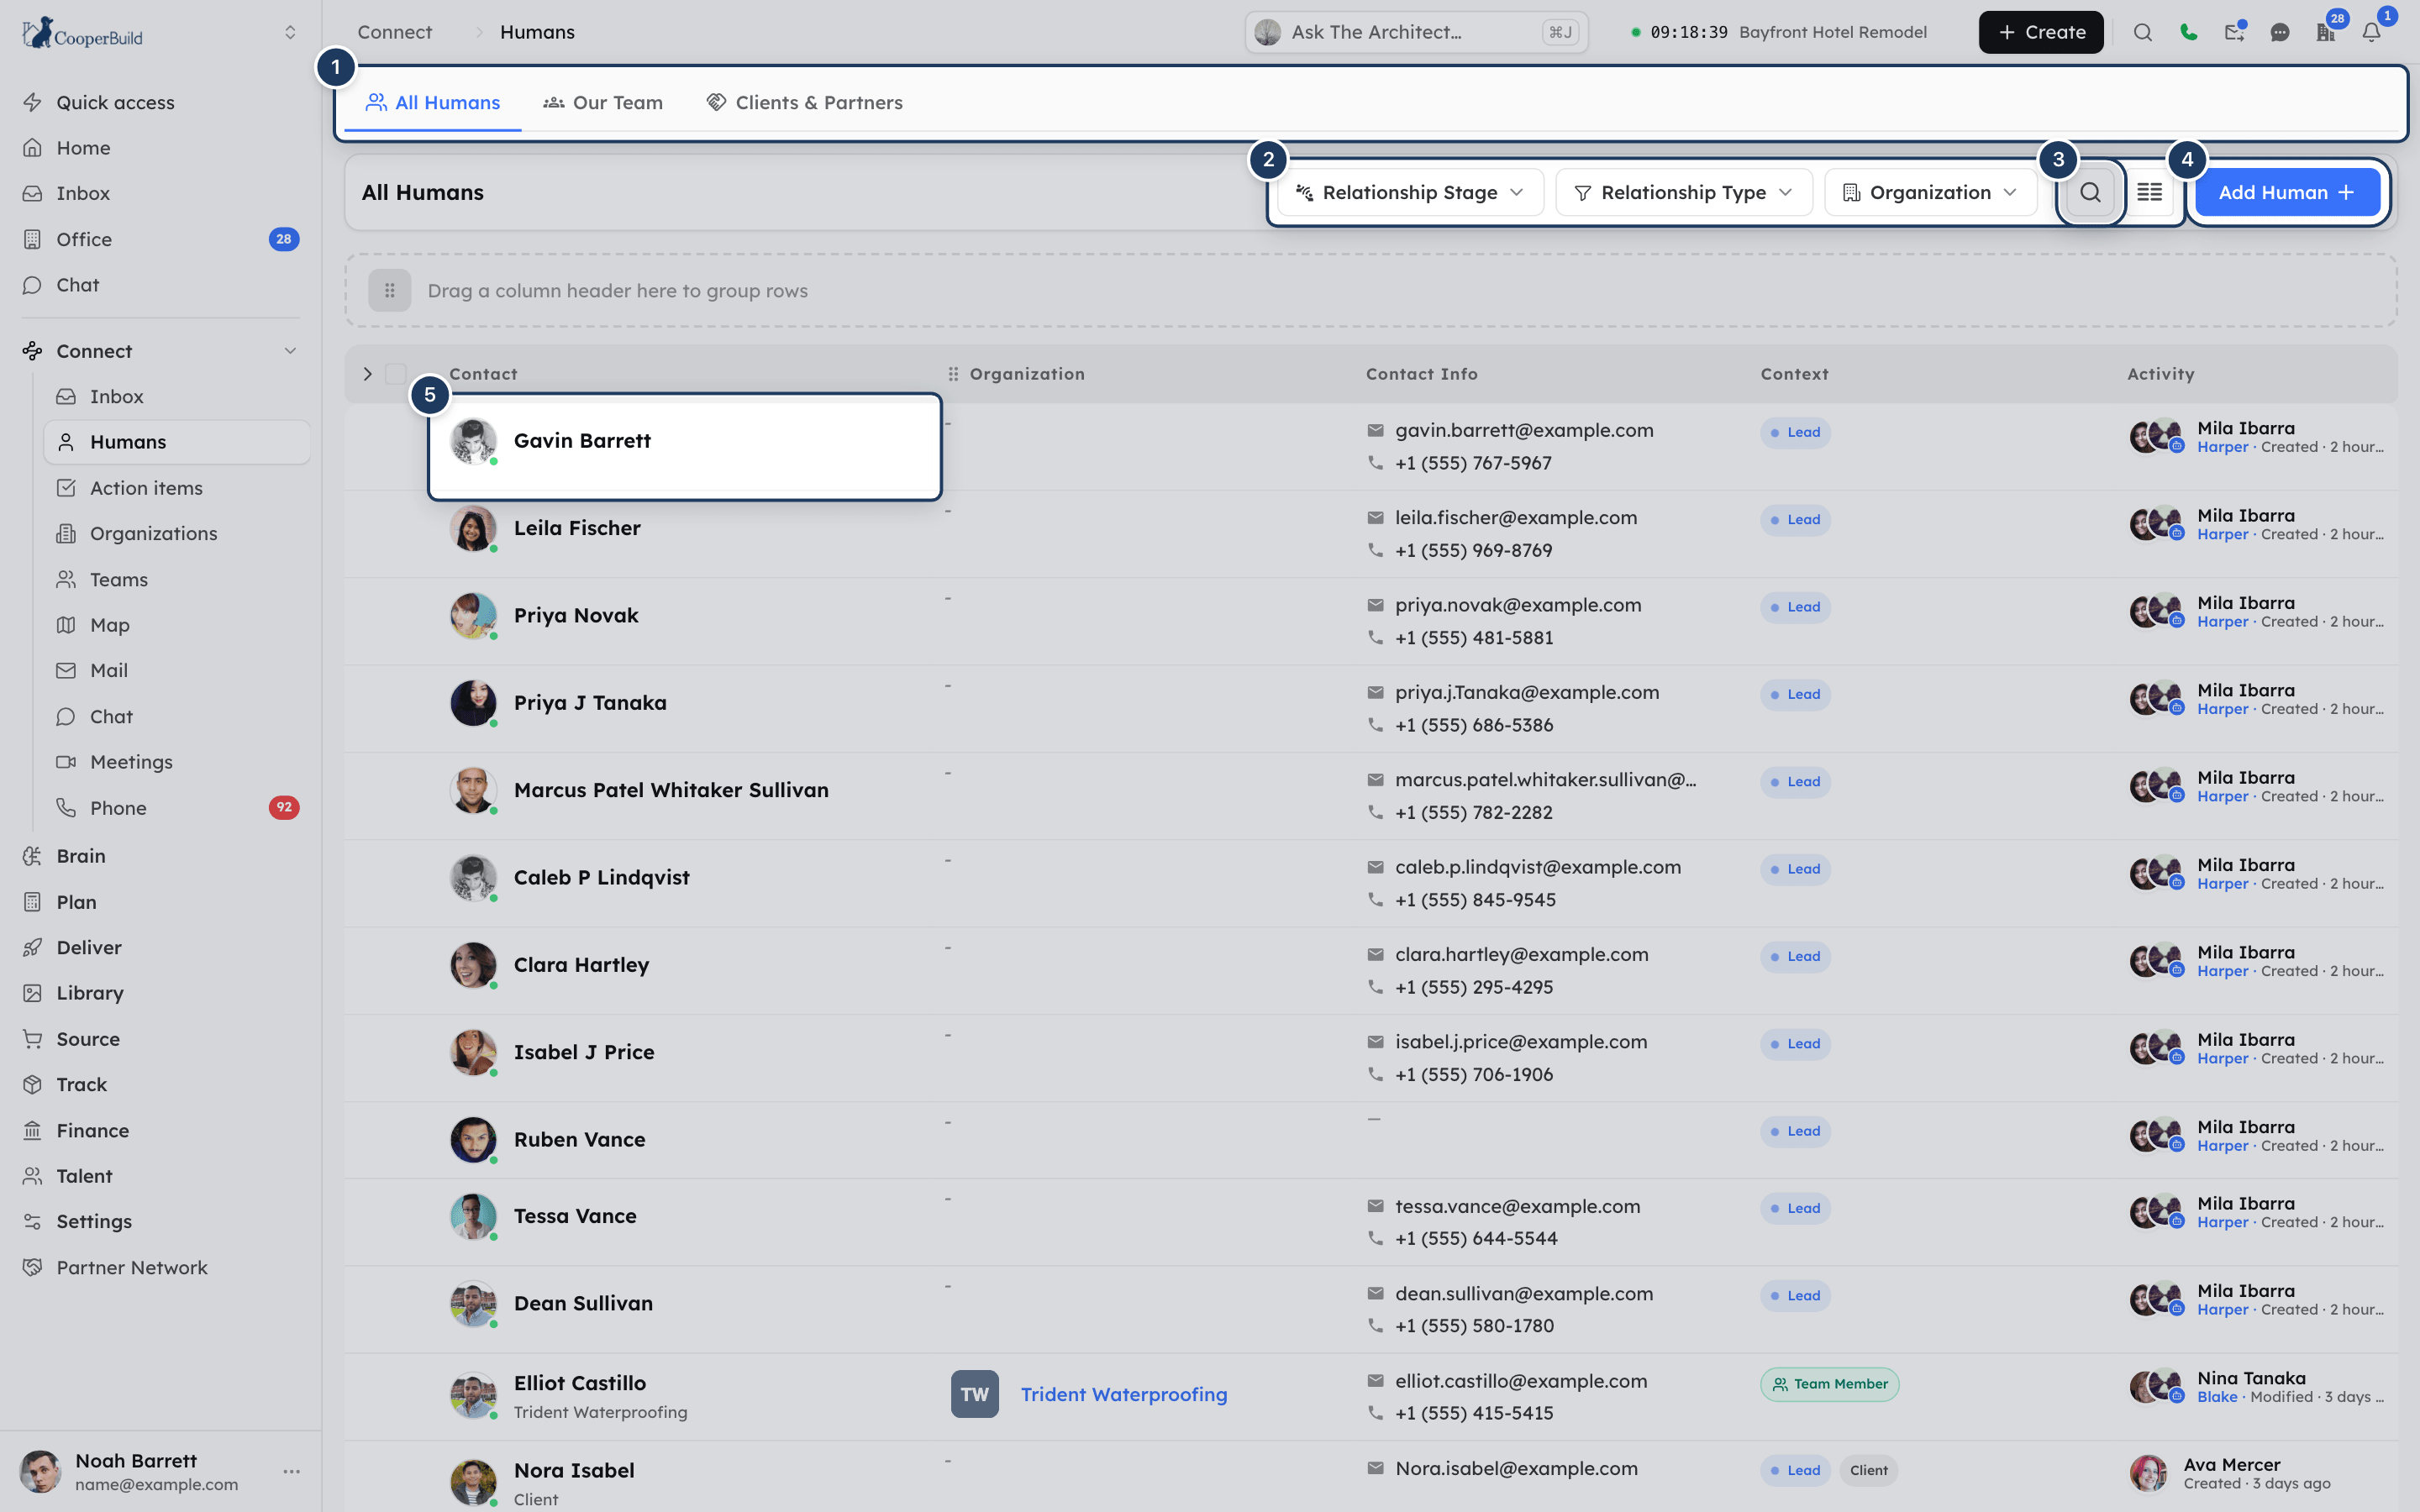Open Action items in the sidebar

coord(176,488)
